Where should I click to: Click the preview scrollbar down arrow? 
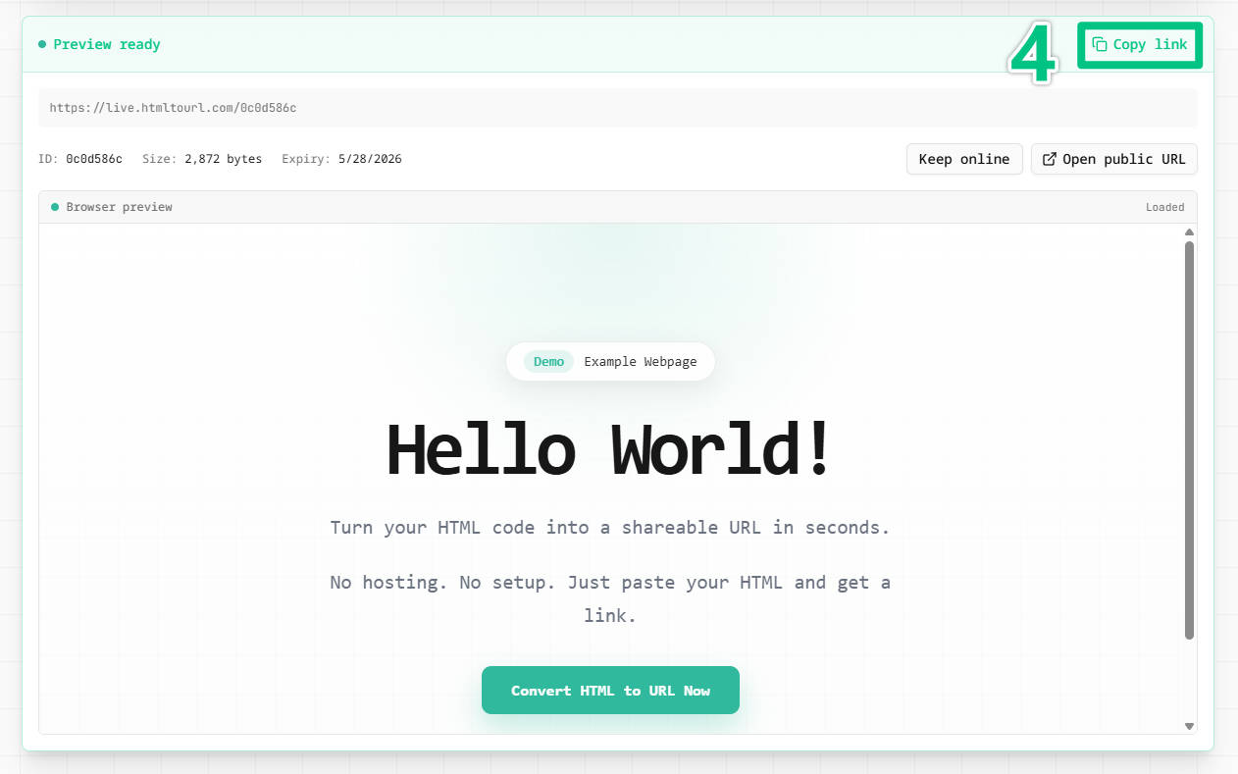(1189, 726)
